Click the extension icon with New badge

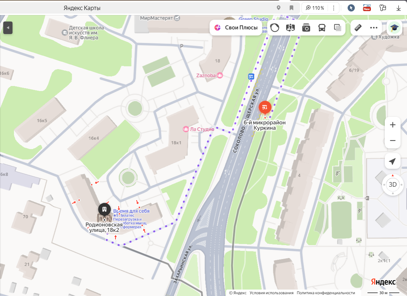click(367, 8)
